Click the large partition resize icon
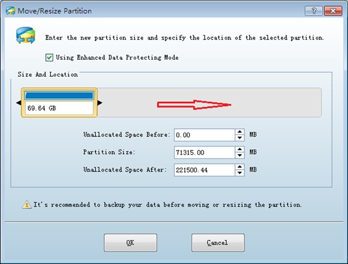This screenshot has width=348, height=264. click(26, 35)
